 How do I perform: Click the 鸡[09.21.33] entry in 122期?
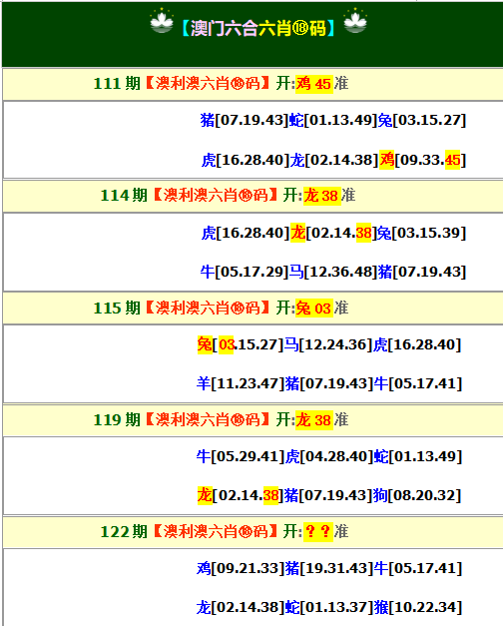241,568
